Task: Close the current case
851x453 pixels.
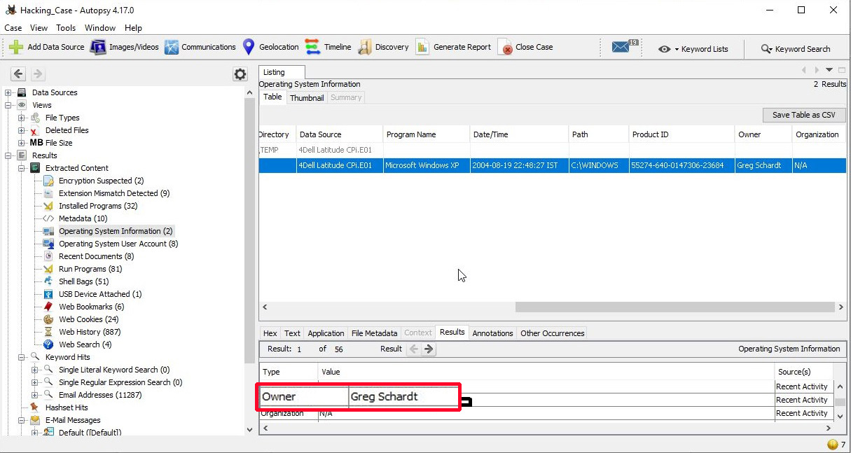Action: pyautogui.click(x=525, y=47)
